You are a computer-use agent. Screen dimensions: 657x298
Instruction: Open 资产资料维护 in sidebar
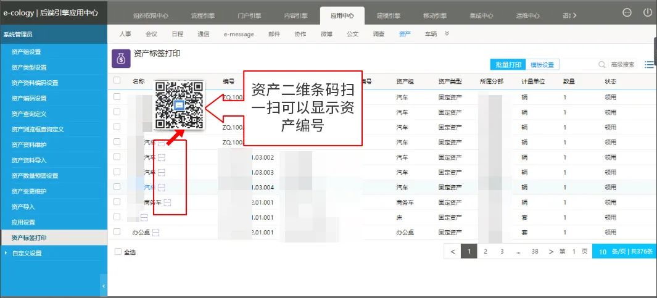coord(29,144)
